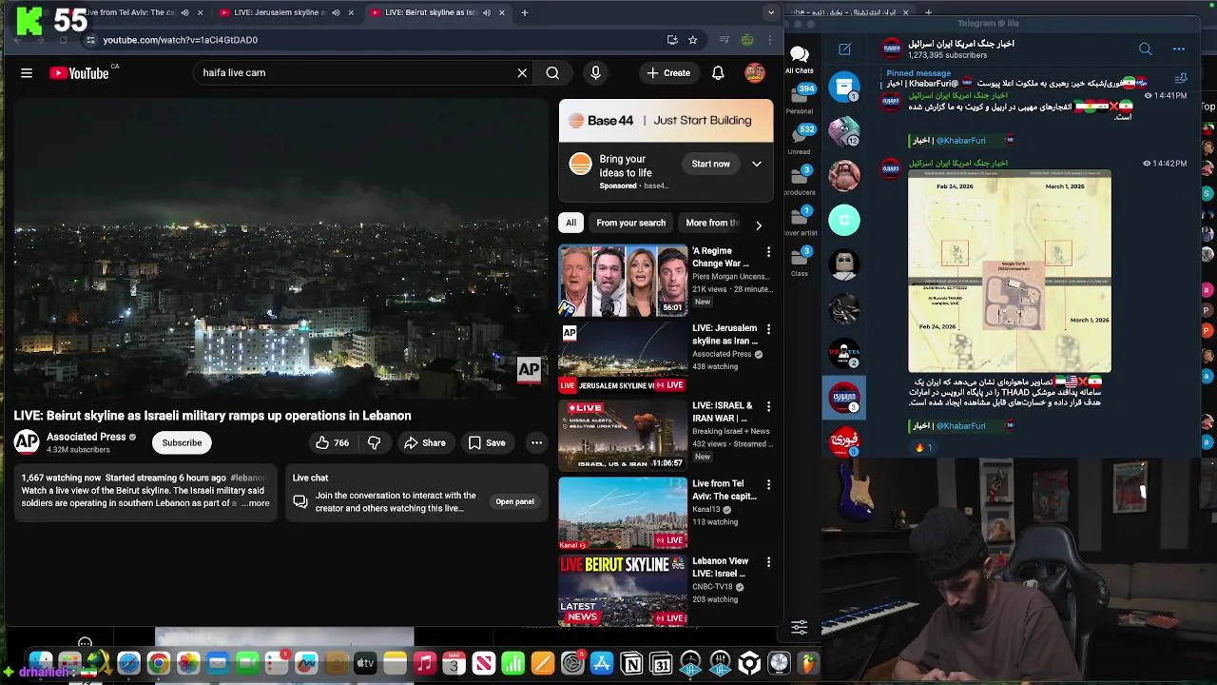Open a new Chrome tab

[x=524, y=12]
